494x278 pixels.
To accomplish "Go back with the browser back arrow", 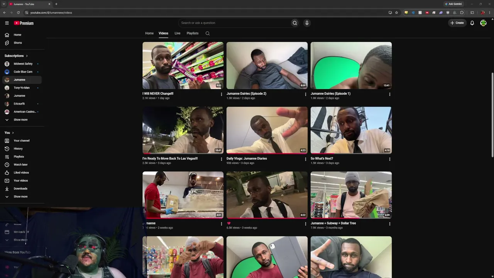I will coord(4,12).
